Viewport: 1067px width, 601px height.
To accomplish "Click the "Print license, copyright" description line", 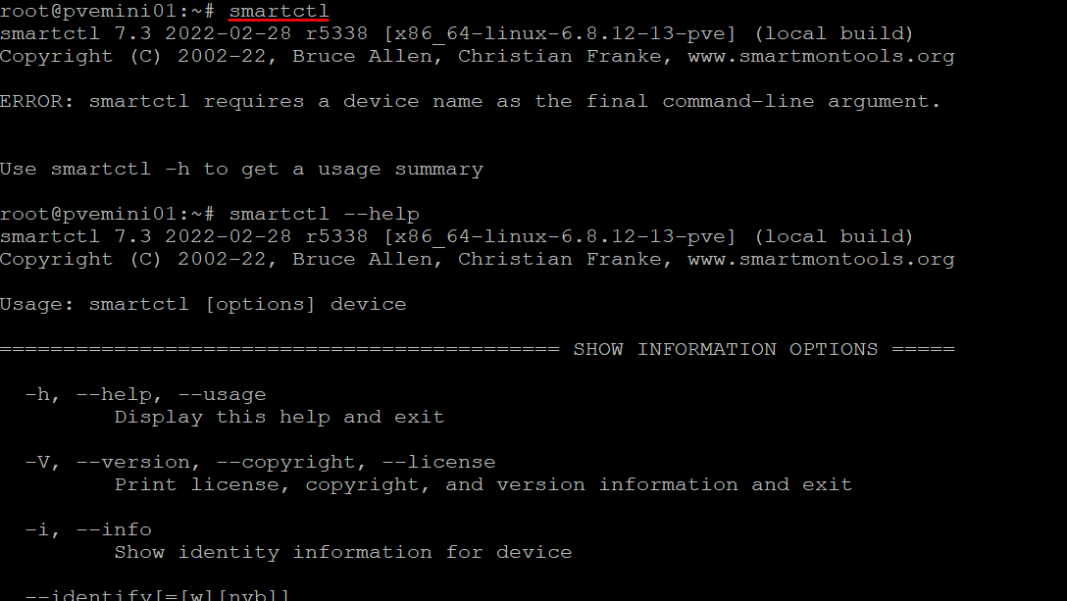I will point(483,484).
